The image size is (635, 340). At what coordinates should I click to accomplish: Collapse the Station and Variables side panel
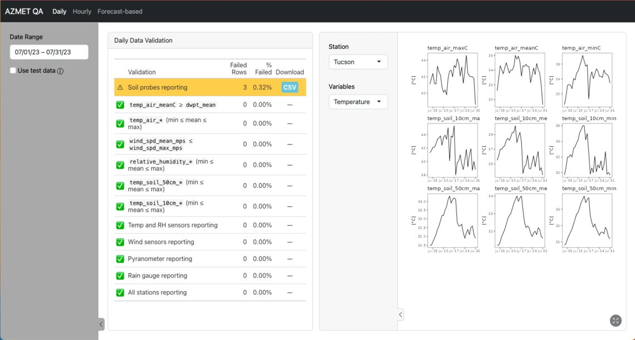(400, 314)
